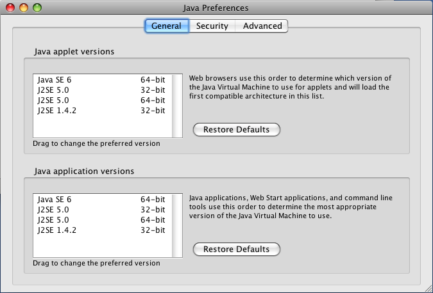Click the window resize grip corner
The image size is (433, 293).
428,288
